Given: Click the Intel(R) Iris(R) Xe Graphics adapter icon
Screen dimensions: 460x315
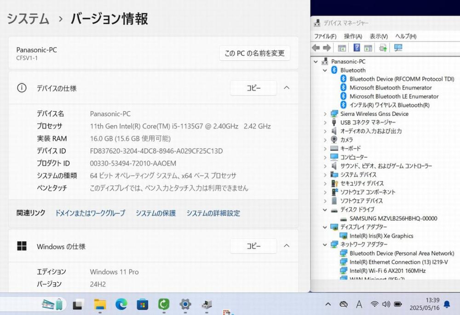Looking at the screenshot, I should 343,236.
